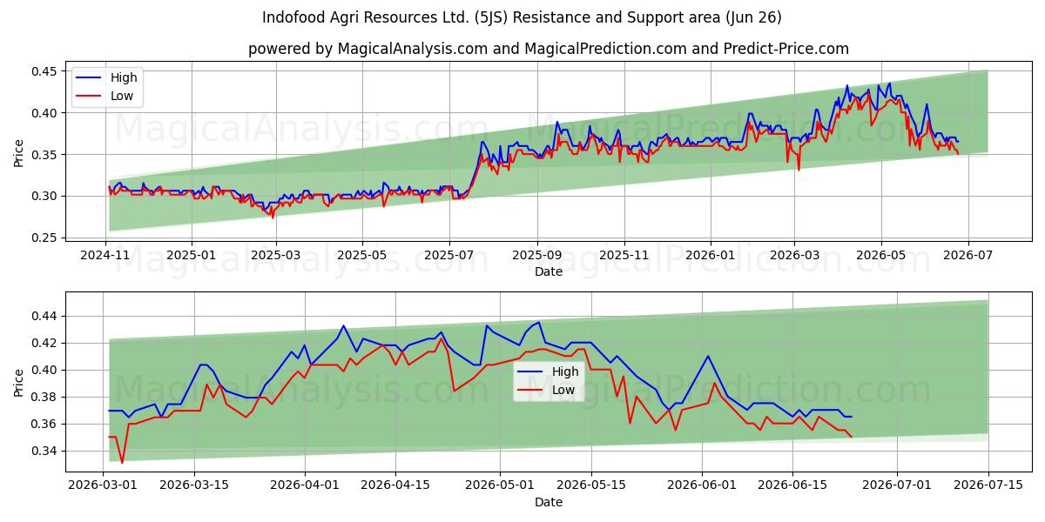Image resolution: width=1045 pixels, height=522 pixels.
Task: Click the chart title mentioning Indofood Agri Resources
Action: tap(522, 17)
